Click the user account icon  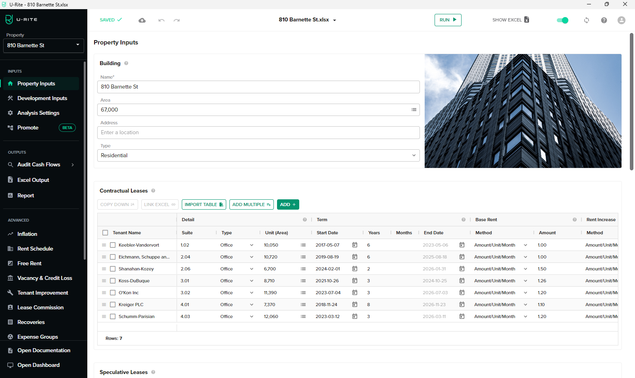[x=621, y=20]
